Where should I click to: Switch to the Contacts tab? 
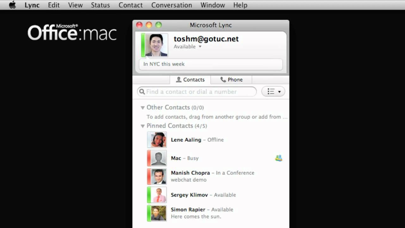(x=190, y=79)
